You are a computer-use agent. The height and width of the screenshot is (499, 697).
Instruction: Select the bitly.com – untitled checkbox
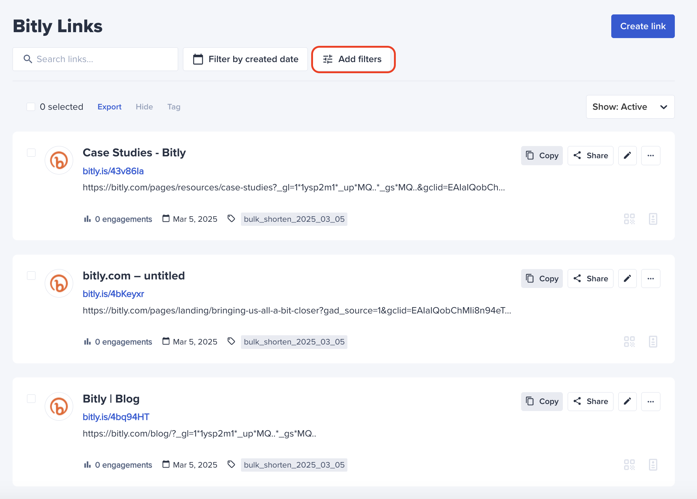pyautogui.click(x=31, y=276)
